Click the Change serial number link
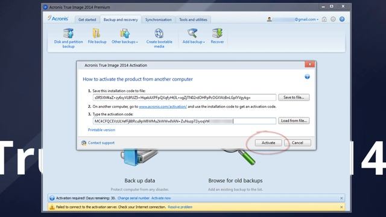Viewport: 386px width, 217px height. pos(133,198)
